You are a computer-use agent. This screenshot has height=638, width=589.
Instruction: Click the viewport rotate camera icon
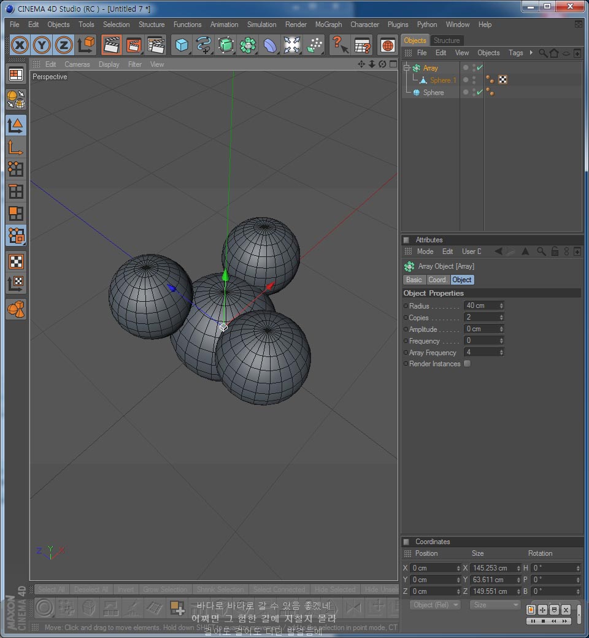pyautogui.click(x=382, y=64)
